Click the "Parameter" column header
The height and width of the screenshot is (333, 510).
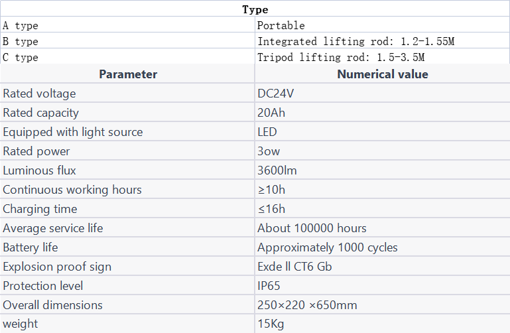click(128, 74)
